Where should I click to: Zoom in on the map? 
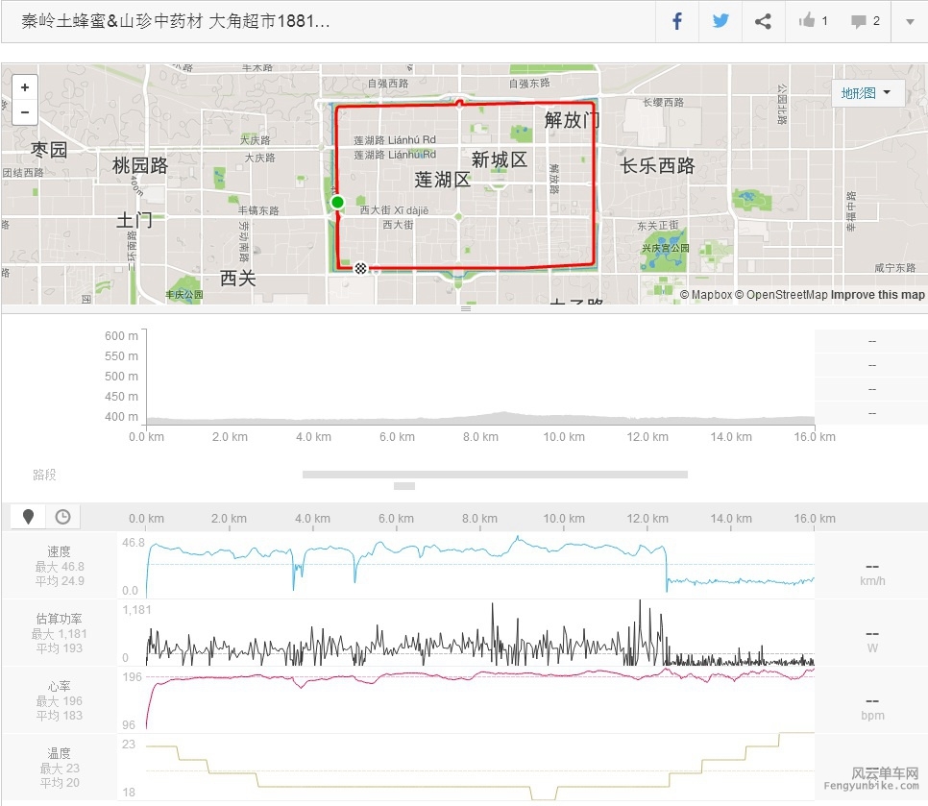pos(24,87)
